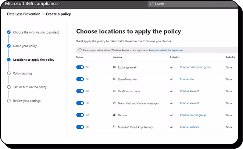Open Choose account for Teams messages
The width and height of the screenshot is (243, 149).
(x=189, y=103)
